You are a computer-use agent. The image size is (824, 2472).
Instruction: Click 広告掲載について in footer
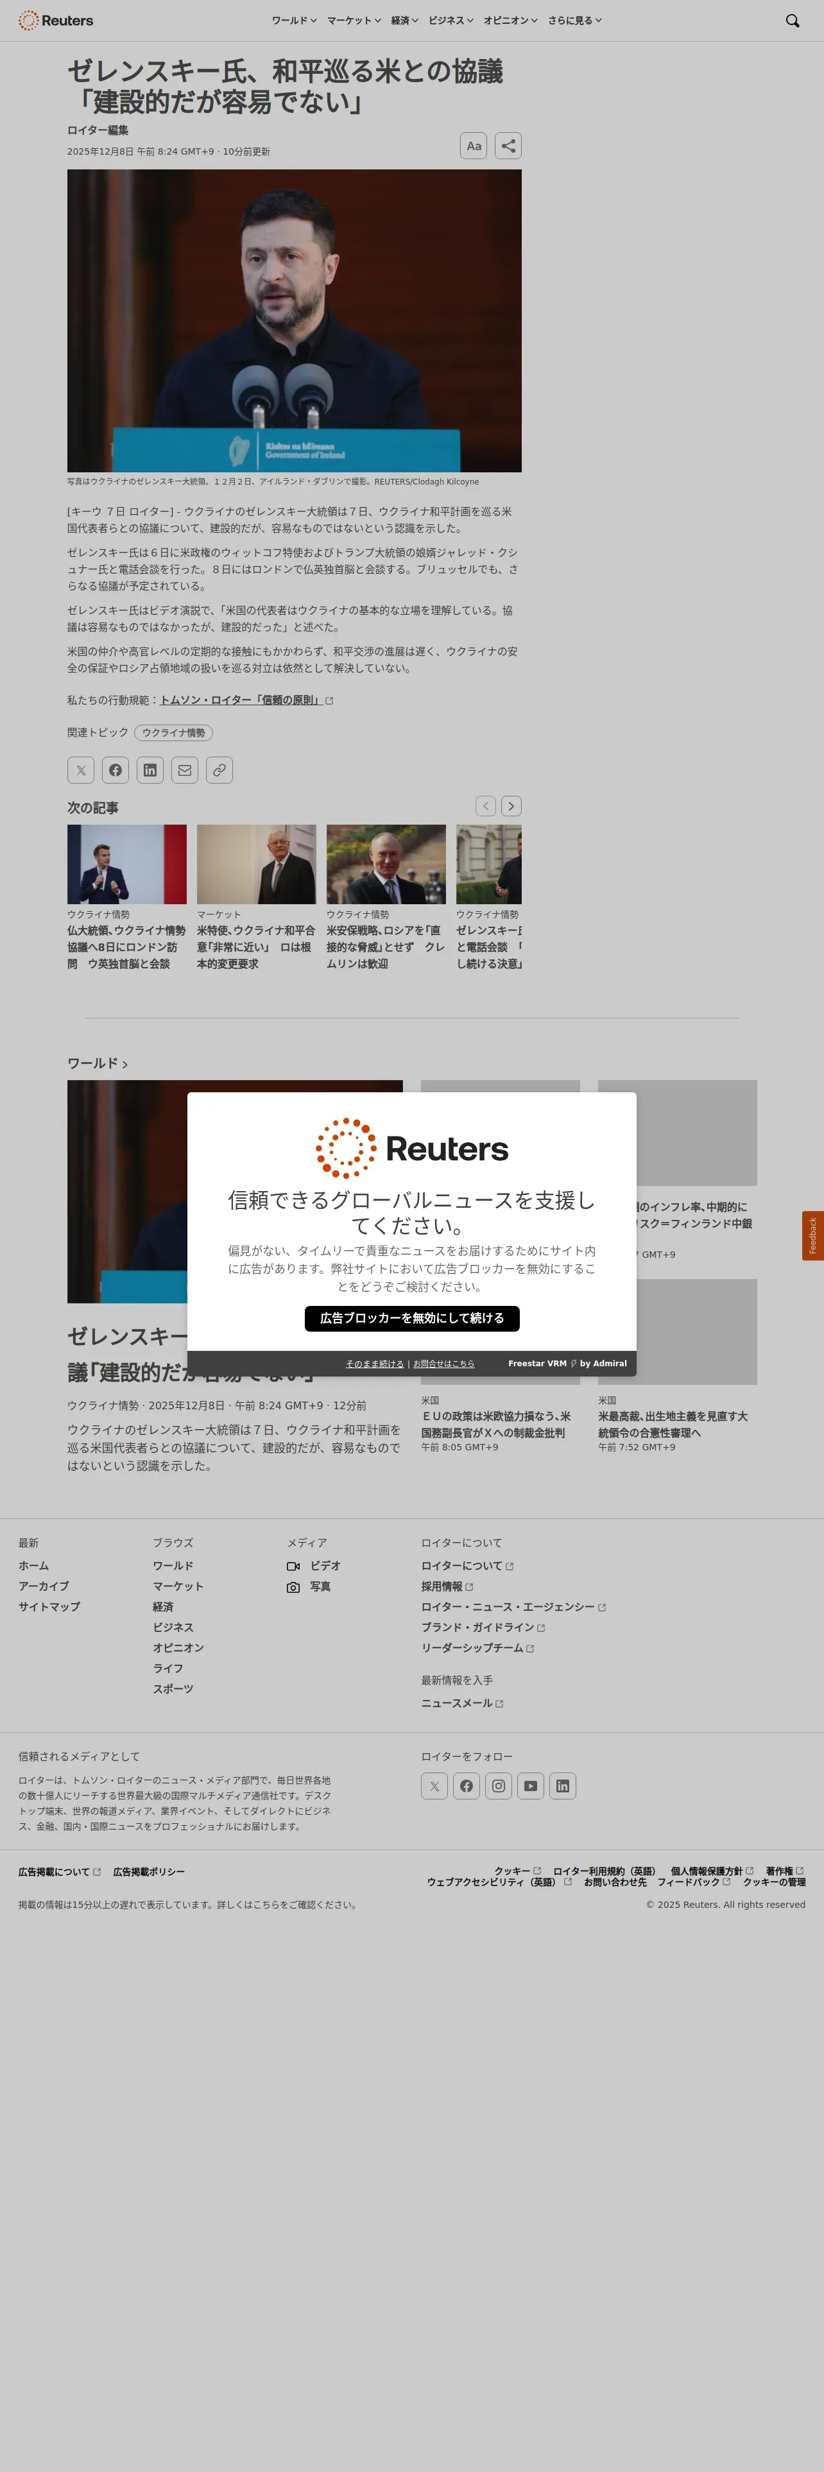point(60,1872)
